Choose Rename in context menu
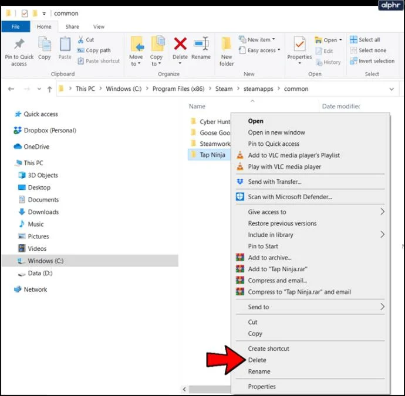The height and width of the screenshot is (396, 405). pos(259,371)
